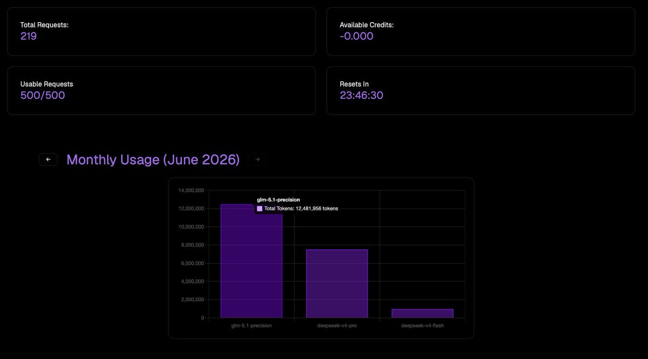
Task: Click the Available Credits label
Action: coord(367,25)
